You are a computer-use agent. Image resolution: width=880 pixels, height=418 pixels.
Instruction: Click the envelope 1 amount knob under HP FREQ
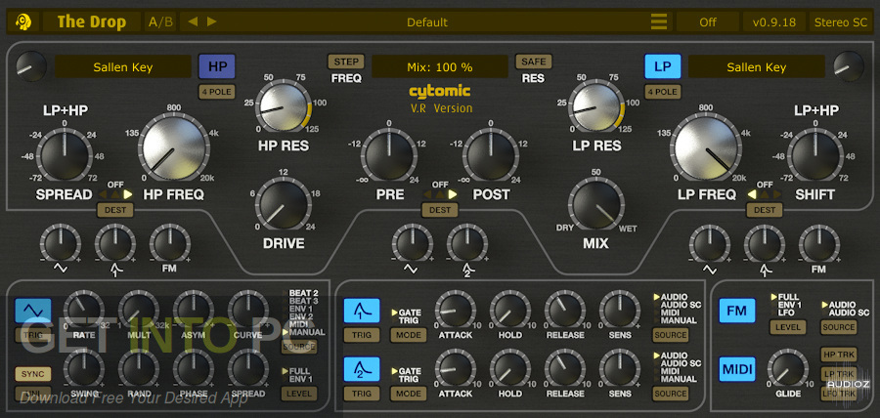pos(115,244)
